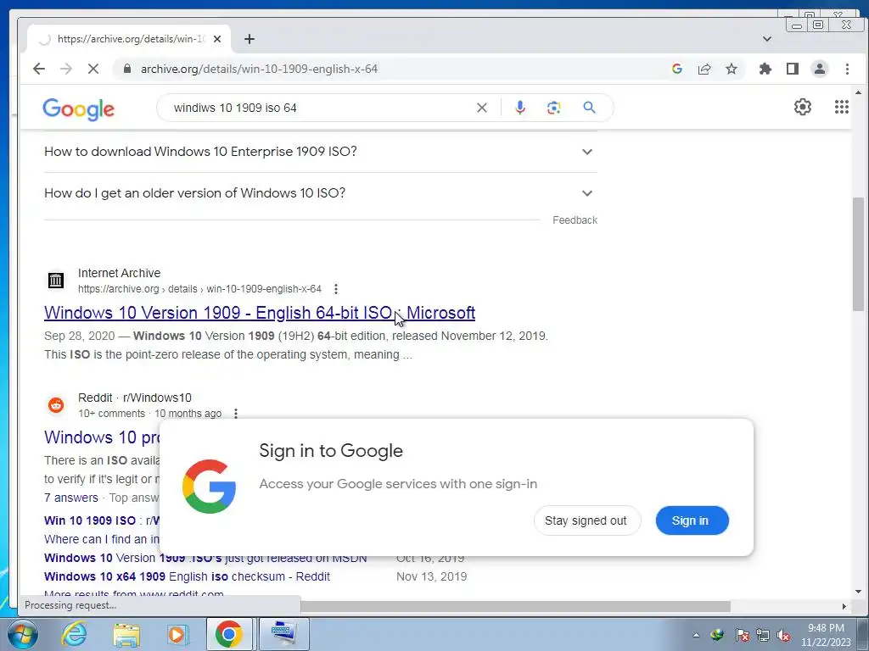Click the Action Center flag icon

pos(742,635)
